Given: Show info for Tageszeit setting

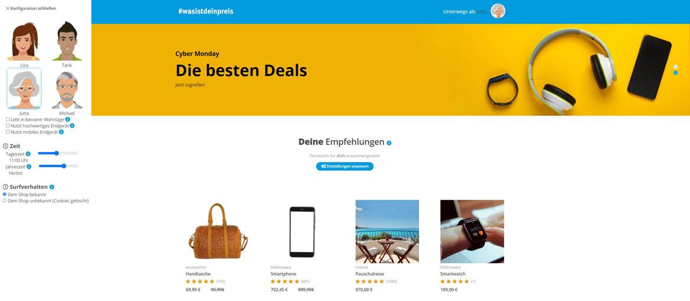Looking at the screenshot, I should (28, 154).
